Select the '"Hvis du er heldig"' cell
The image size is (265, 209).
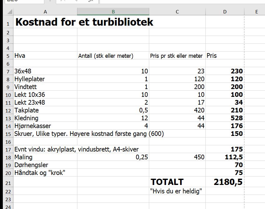177,191
